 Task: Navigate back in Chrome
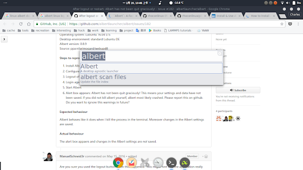tap(5, 24)
